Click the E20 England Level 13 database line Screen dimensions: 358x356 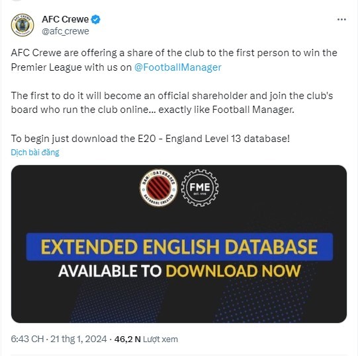pos(150,139)
